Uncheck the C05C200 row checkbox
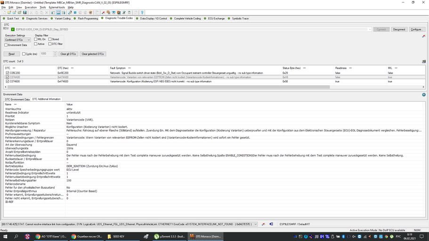Image resolution: width=429 pixels, height=241 pixels. 8,73
